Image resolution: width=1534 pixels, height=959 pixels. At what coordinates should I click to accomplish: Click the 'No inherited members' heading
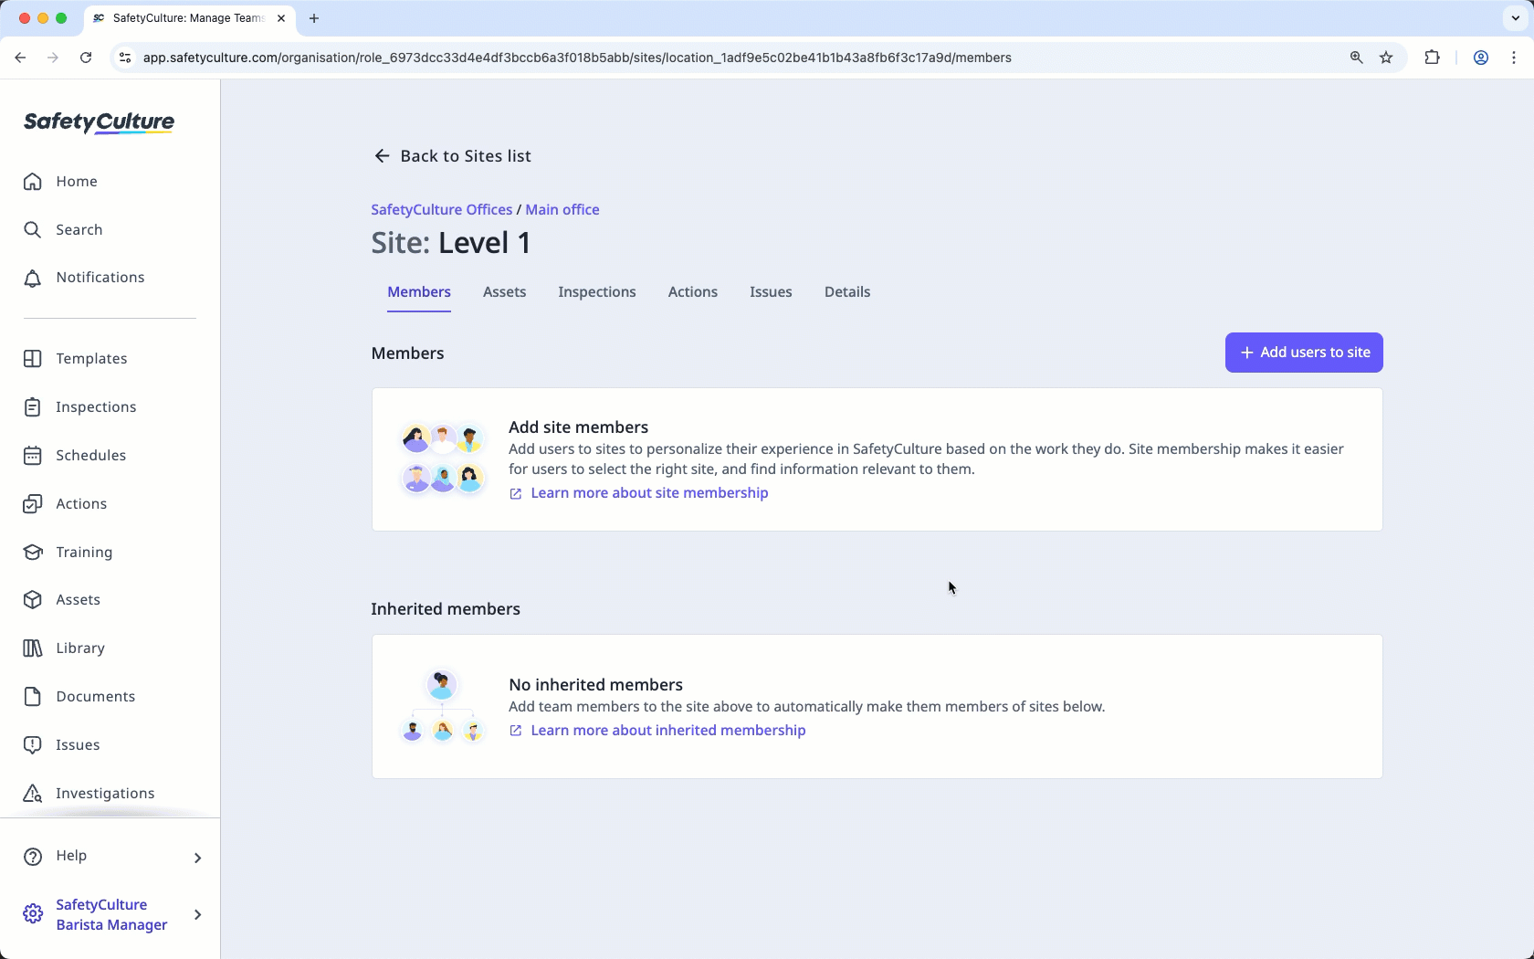(595, 685)
